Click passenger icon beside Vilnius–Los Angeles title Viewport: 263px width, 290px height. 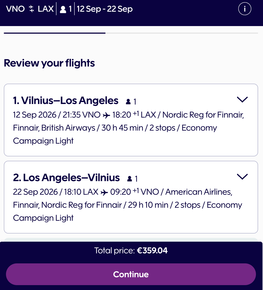point(128,102)
